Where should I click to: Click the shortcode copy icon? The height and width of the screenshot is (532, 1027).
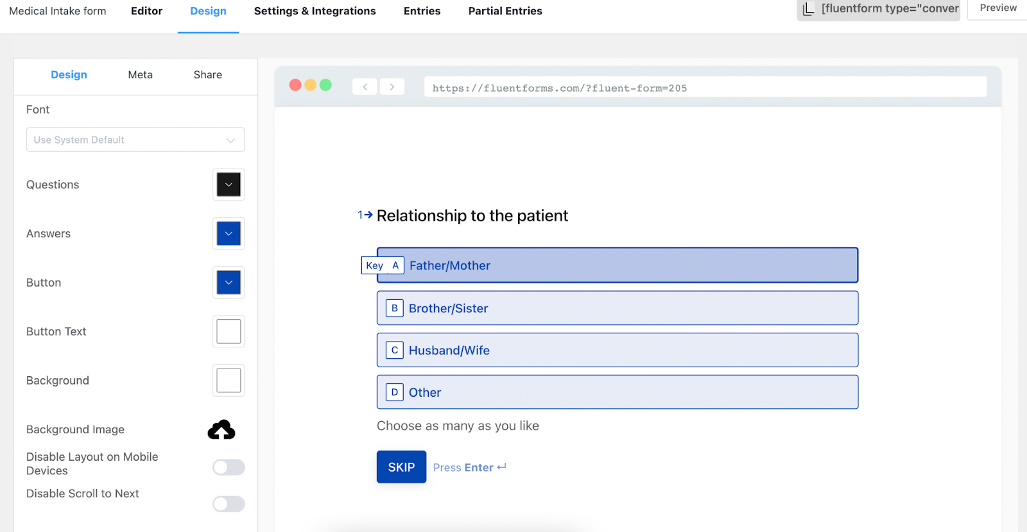[x=808, y=9]
